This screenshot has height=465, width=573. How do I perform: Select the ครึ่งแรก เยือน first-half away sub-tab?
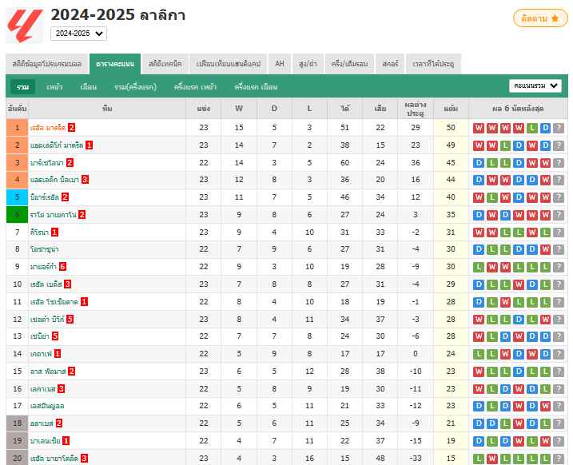point(257,87)
